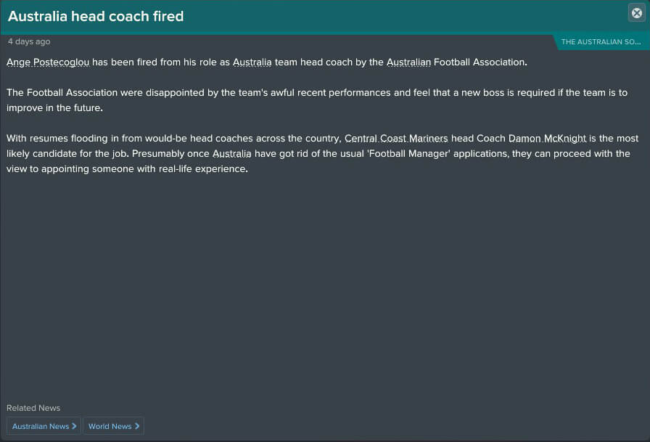Open the World News related button

tap(114, 426)
